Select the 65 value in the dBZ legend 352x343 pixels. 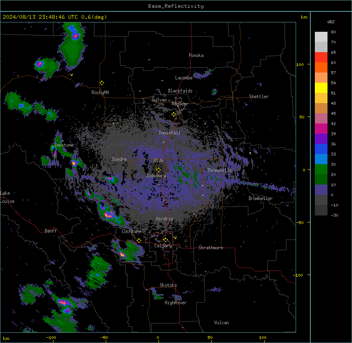click(333, 53)
